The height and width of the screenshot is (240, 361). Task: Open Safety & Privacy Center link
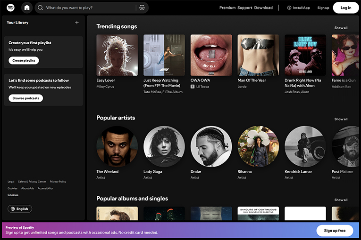tap(32, 182)
